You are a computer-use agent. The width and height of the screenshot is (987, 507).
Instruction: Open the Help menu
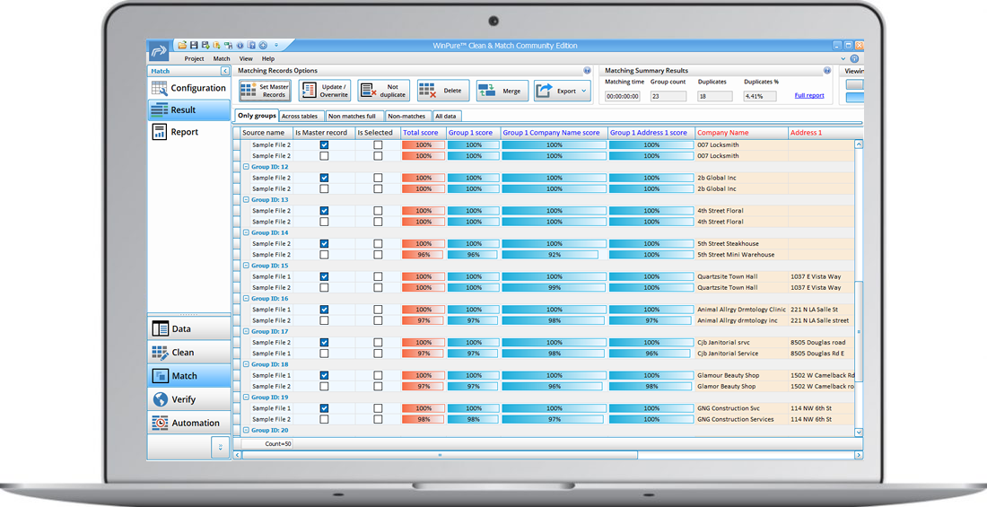pyautogui.click(x=268, y=58)
